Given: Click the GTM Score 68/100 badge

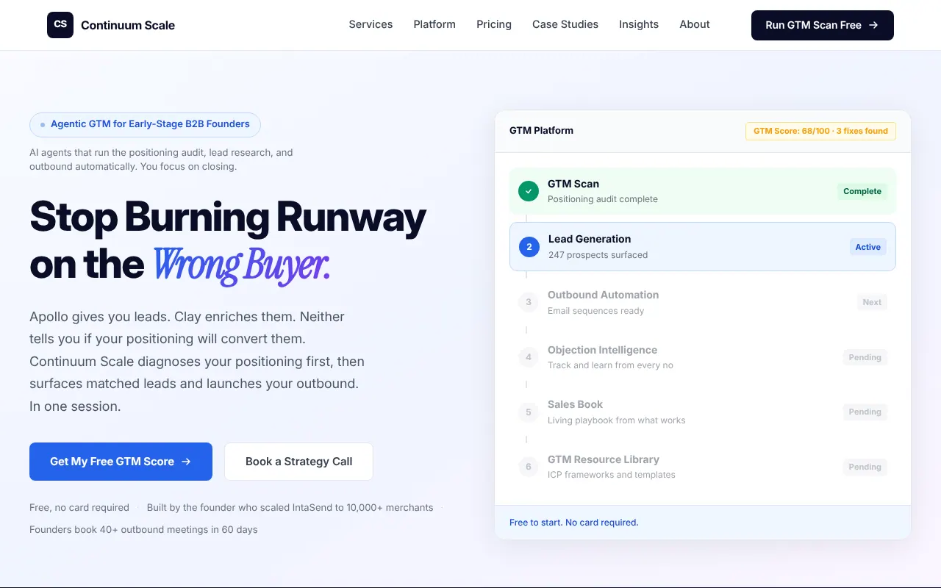Looking at the screenshot, I should pyautogui.click(x=820, y=131).
